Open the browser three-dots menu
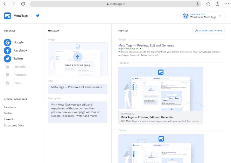This screenshot has height=163, width=231. (227, 4)
